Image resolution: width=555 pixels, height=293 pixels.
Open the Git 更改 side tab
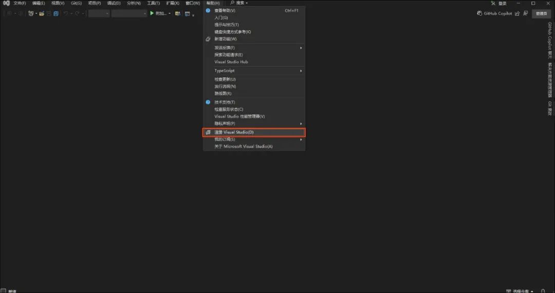(x=550, y=109)
